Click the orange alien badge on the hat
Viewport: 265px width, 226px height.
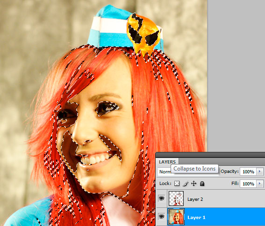[143, 34]
